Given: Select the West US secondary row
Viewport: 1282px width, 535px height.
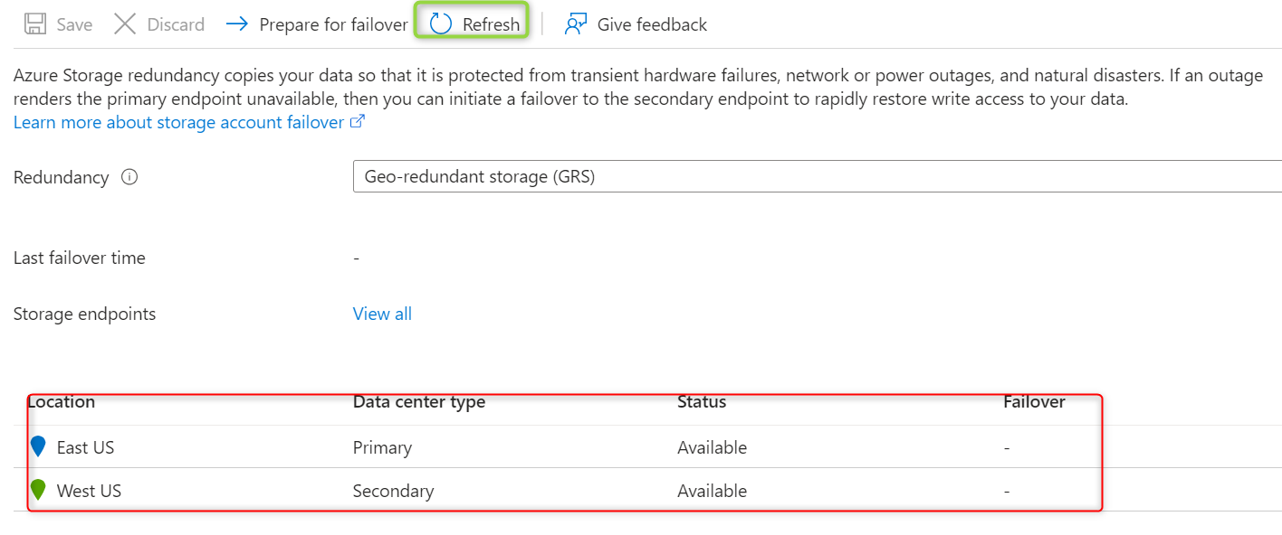Looking at the screenshot, I should coord(543,491).
